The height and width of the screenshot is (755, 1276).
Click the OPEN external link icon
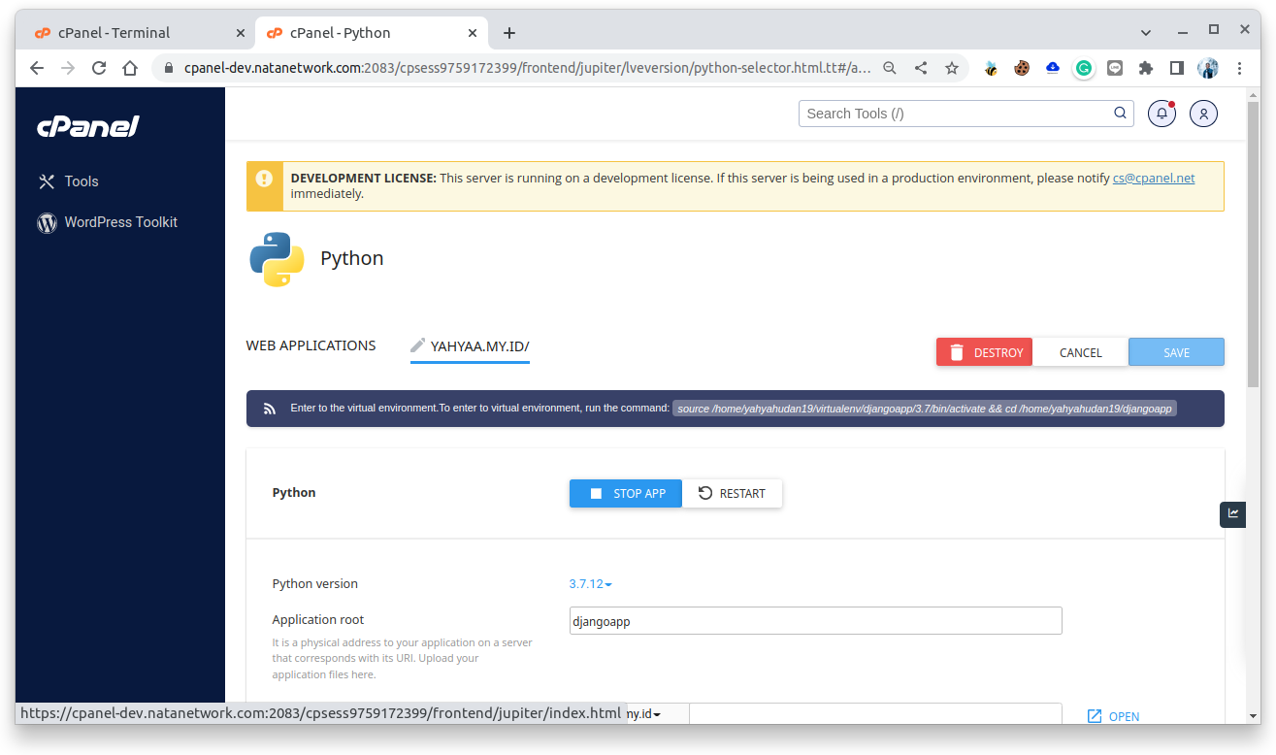pos(1095,716)
